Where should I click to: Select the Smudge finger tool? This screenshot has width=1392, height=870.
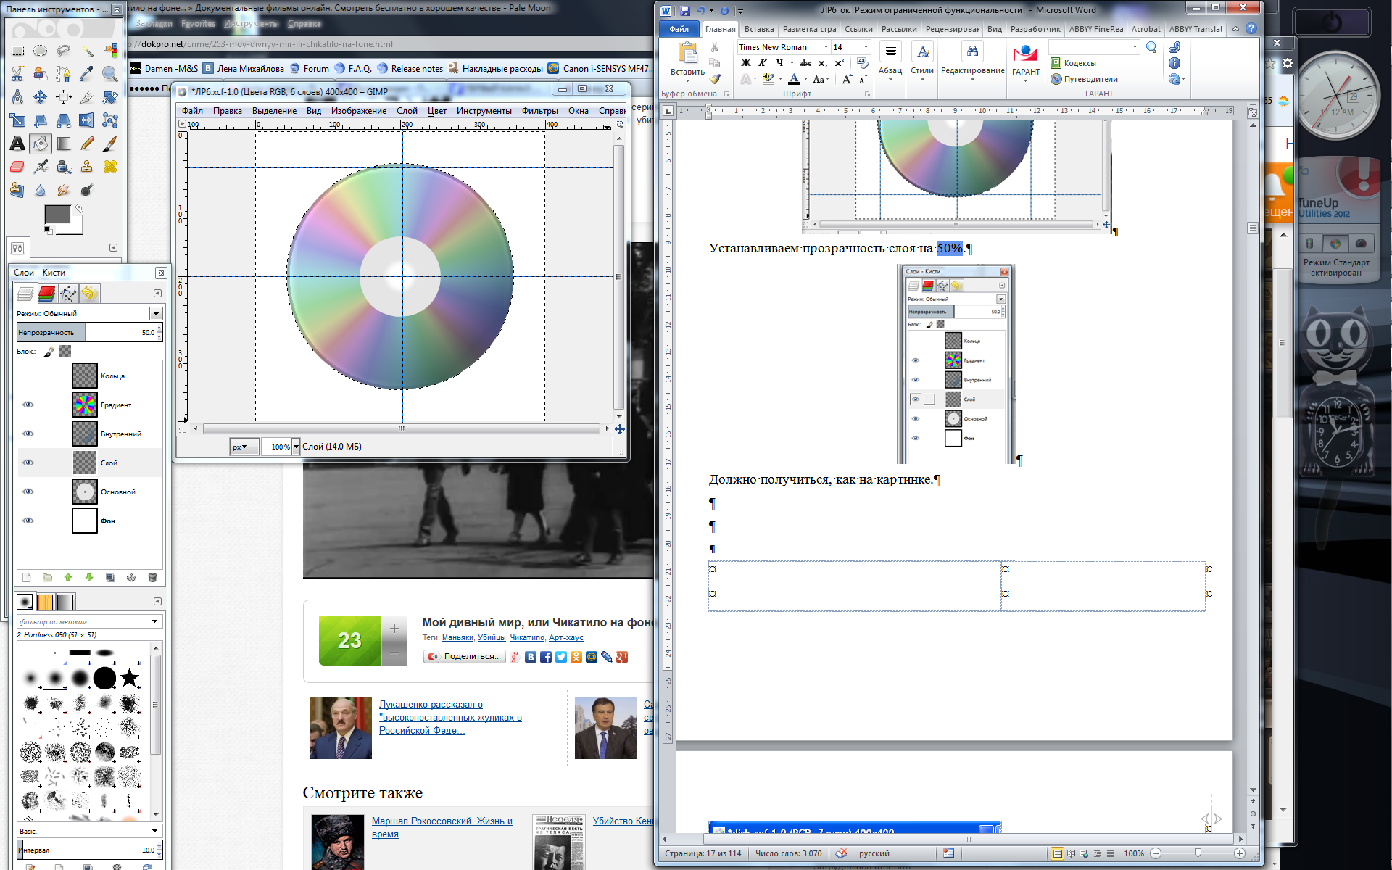64,190
